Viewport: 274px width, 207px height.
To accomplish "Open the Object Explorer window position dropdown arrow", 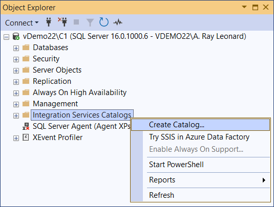I will [244, 7].
